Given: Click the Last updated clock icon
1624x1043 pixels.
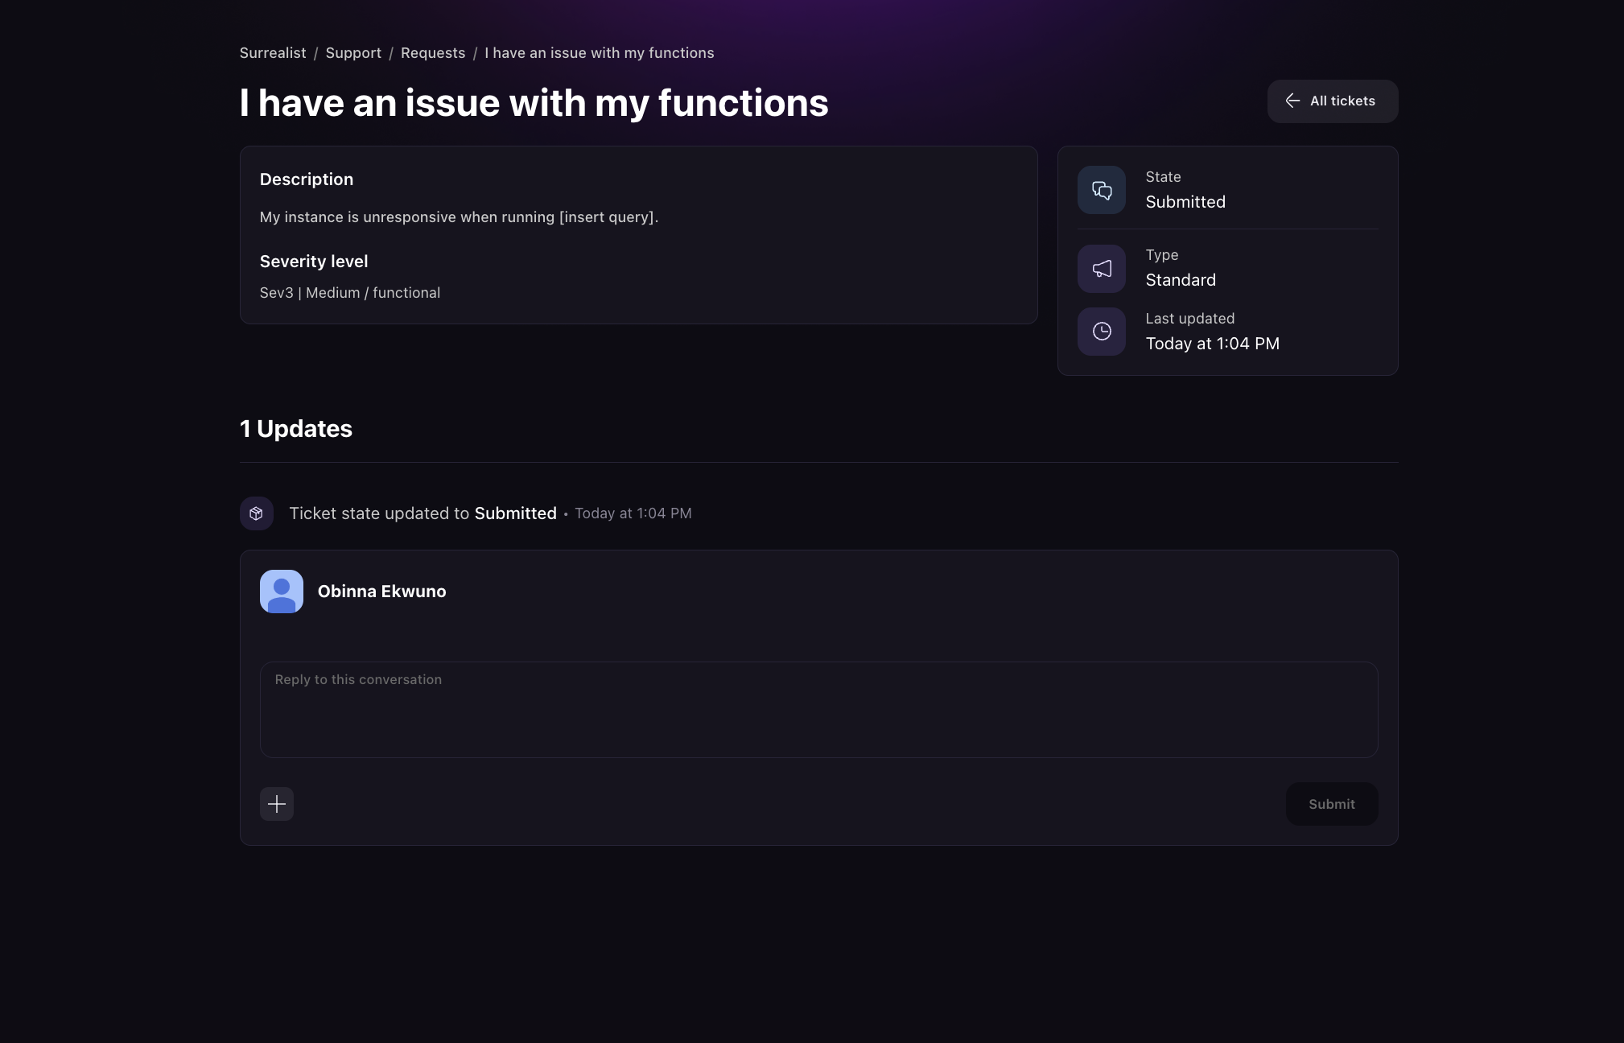Looking at the screenshot, I should [x=1101, y=332].
